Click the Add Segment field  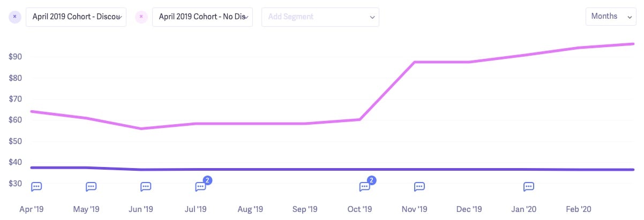[320, 17]
